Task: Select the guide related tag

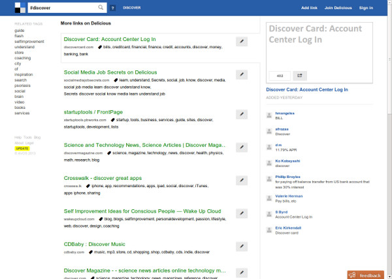Action: (19, 31)
